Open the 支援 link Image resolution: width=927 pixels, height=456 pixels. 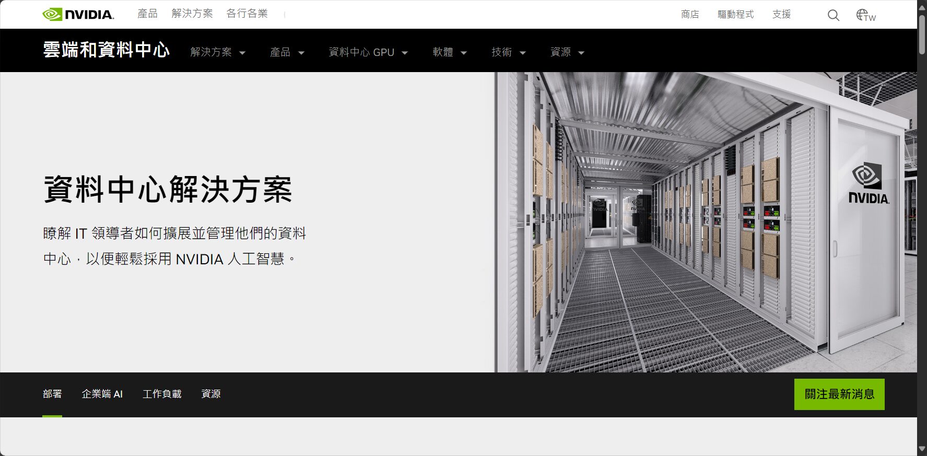coord(781,14)
